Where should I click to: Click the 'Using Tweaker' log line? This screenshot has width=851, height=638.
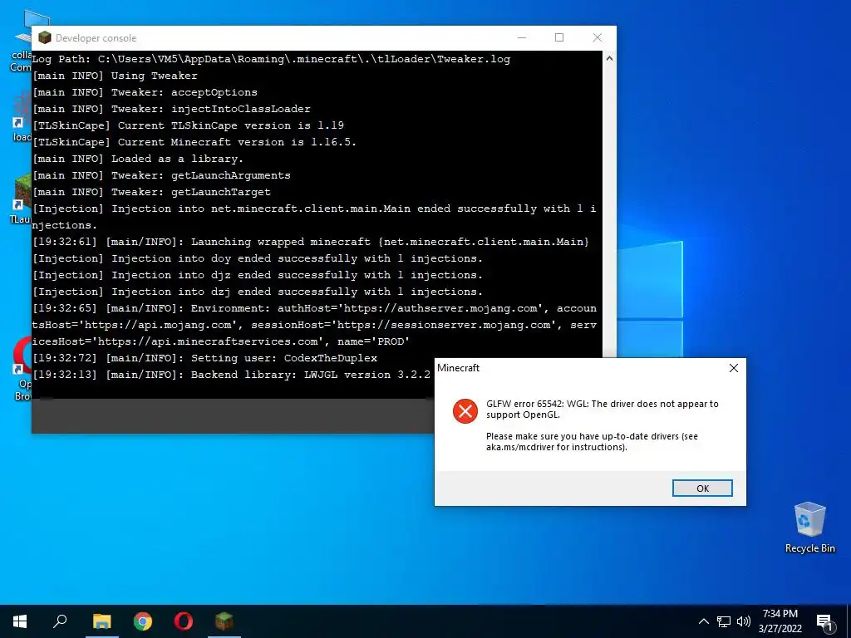click(115, 76)
